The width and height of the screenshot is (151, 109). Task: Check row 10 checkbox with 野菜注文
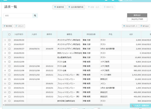[x=9, y=79]
